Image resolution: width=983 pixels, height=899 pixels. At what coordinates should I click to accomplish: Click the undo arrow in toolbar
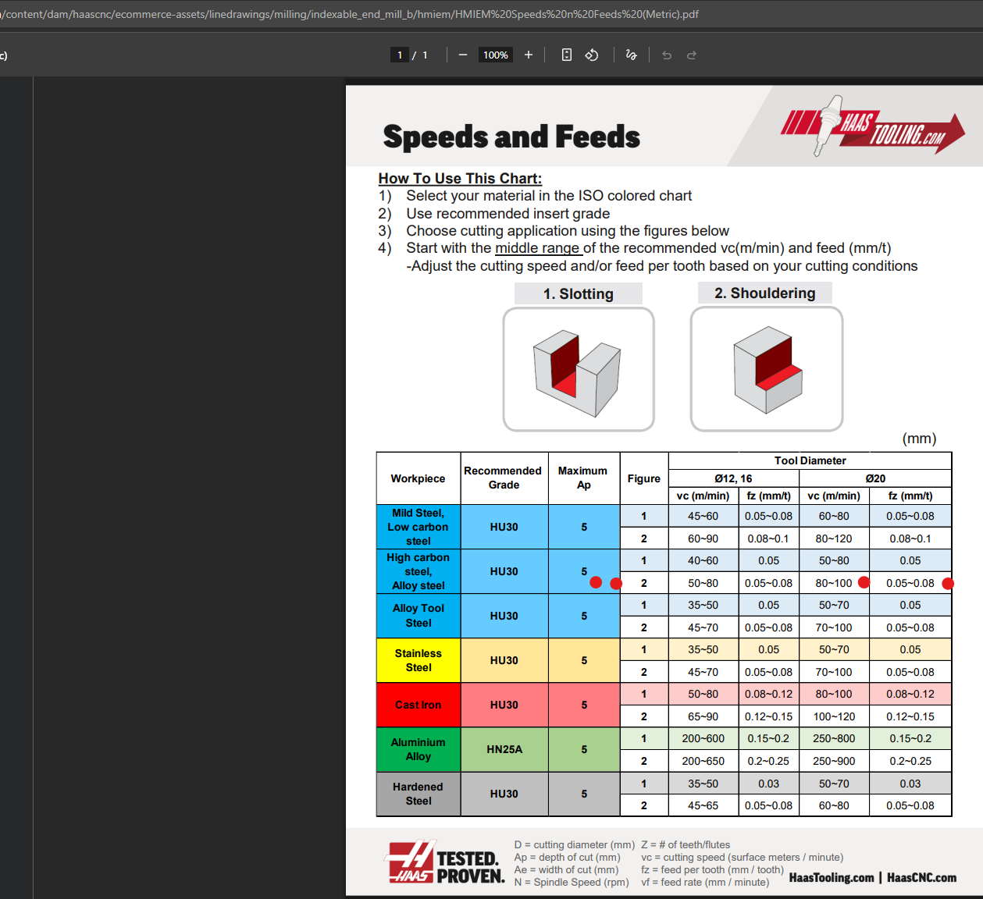coord(667,55)
